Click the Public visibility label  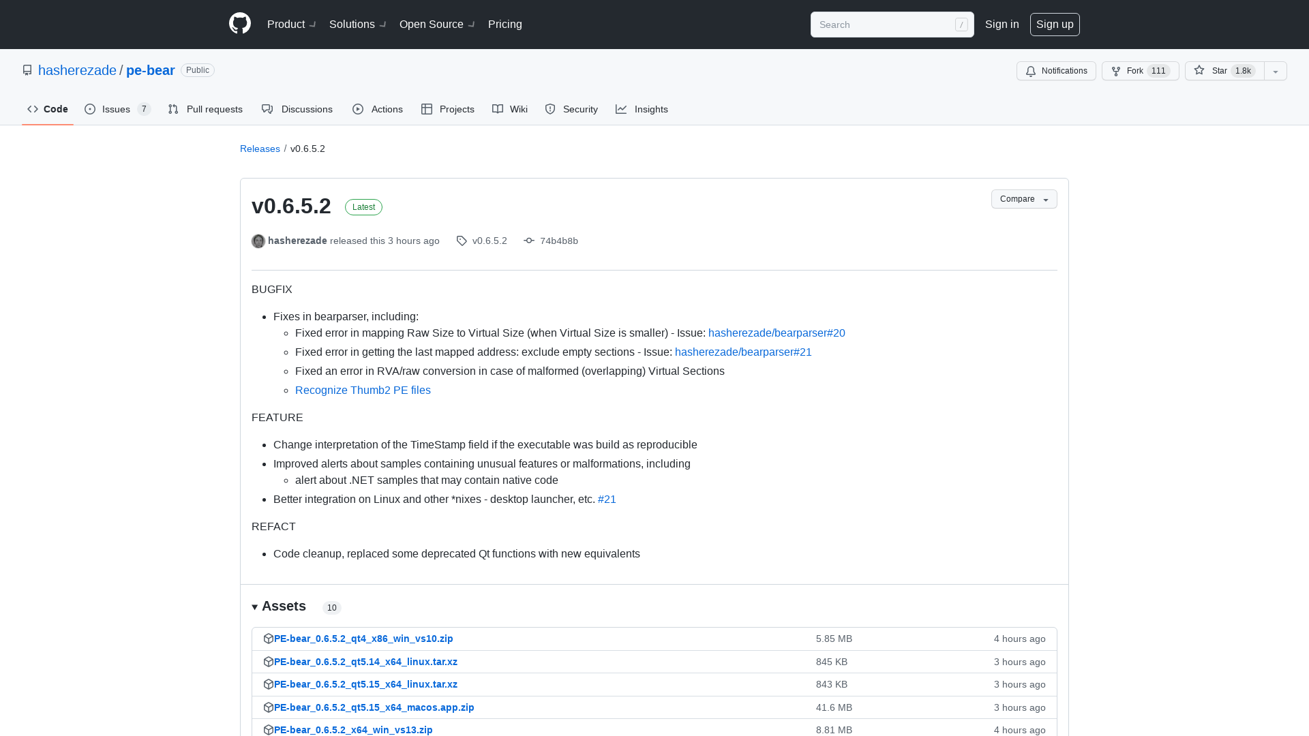[198, 70]
